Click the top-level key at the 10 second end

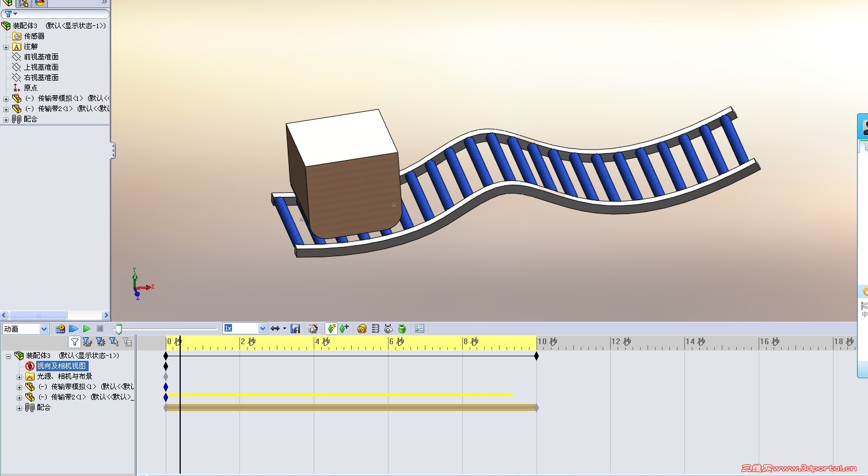(x=536, y=356)
